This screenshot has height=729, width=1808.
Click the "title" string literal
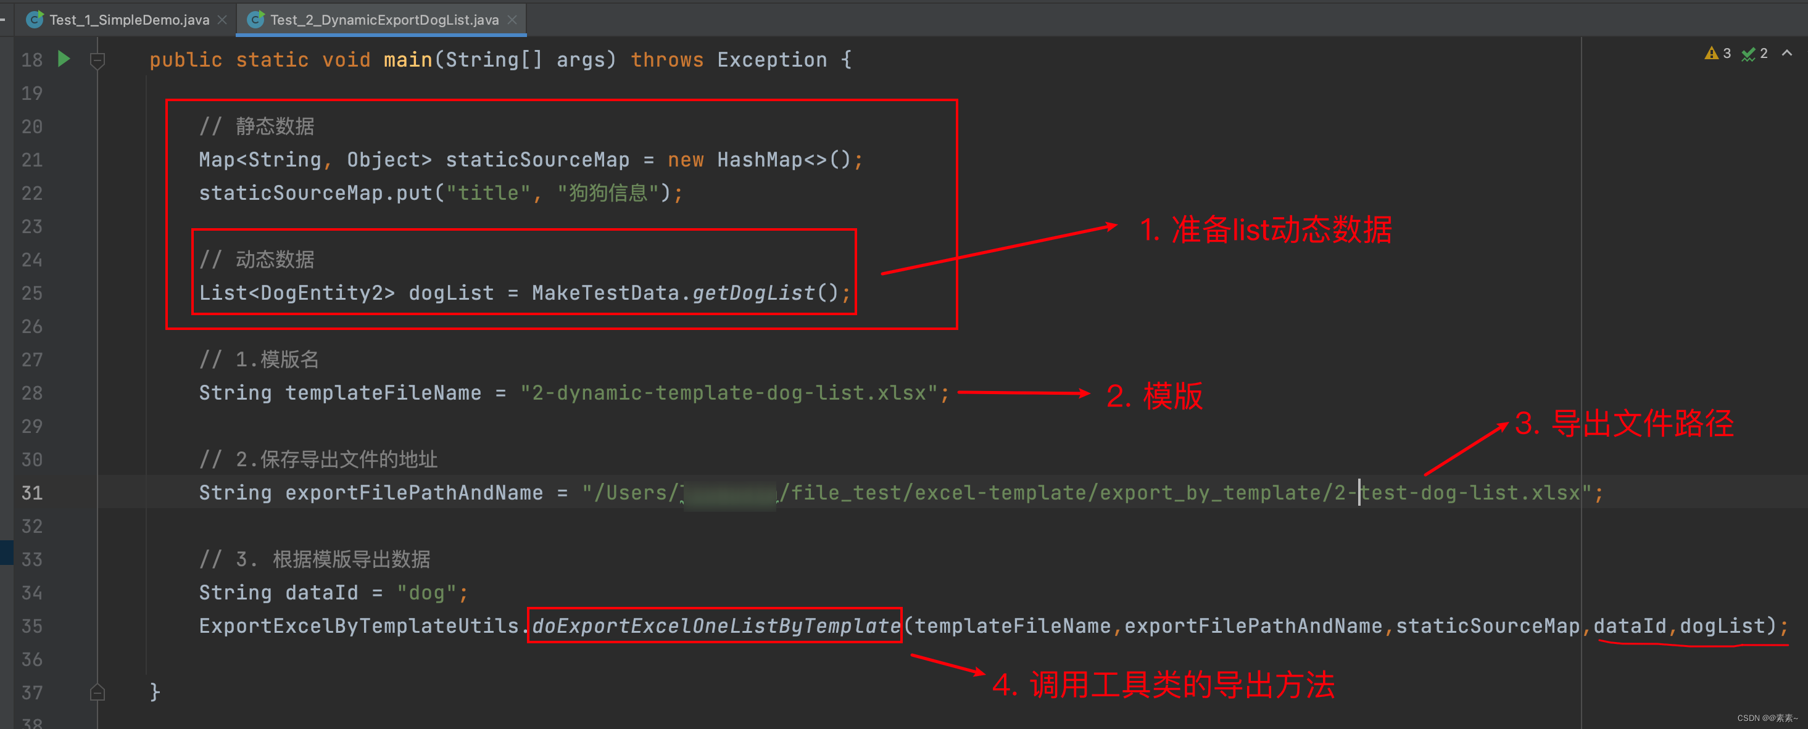[x=488, y=193]
